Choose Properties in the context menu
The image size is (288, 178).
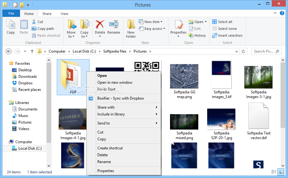coord(105,171)
